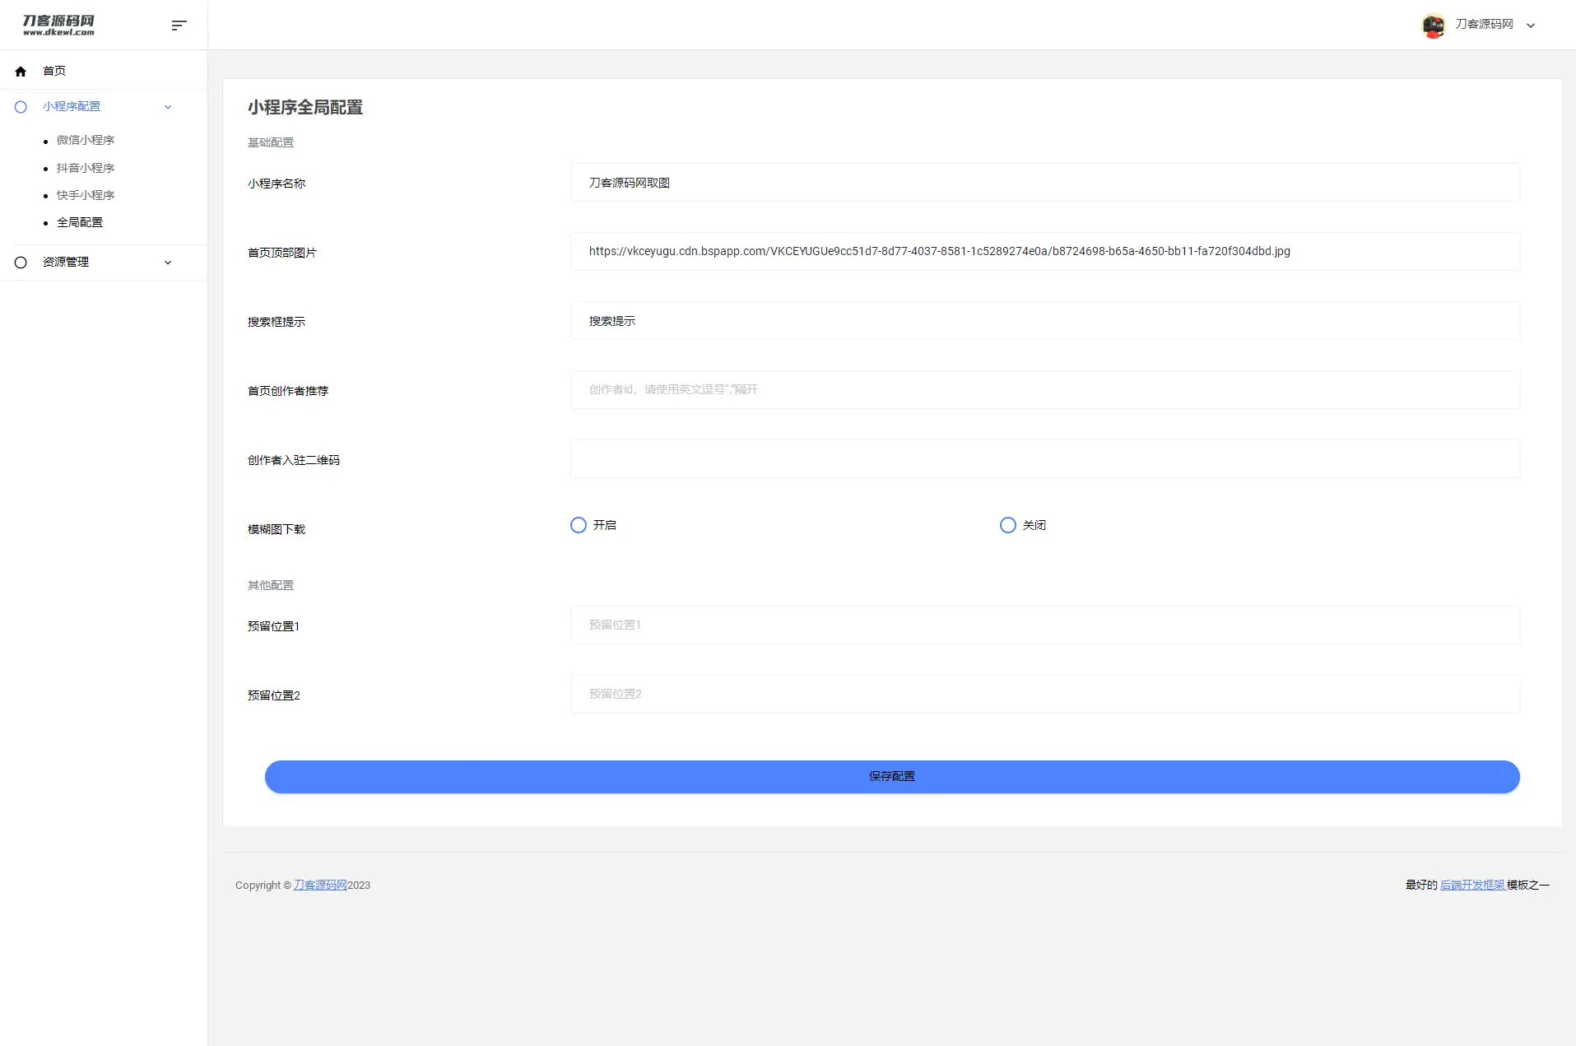The height and width of the screenshot is (1046, 1576).
Task: Click the home icon in sidebar
Action: coord(21,72)
